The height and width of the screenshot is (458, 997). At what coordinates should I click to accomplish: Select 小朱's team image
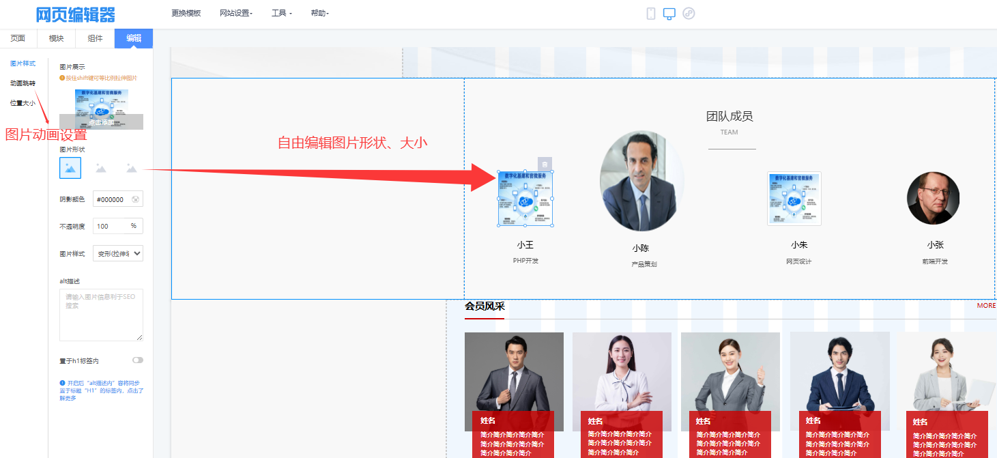(x=794, y=199)
